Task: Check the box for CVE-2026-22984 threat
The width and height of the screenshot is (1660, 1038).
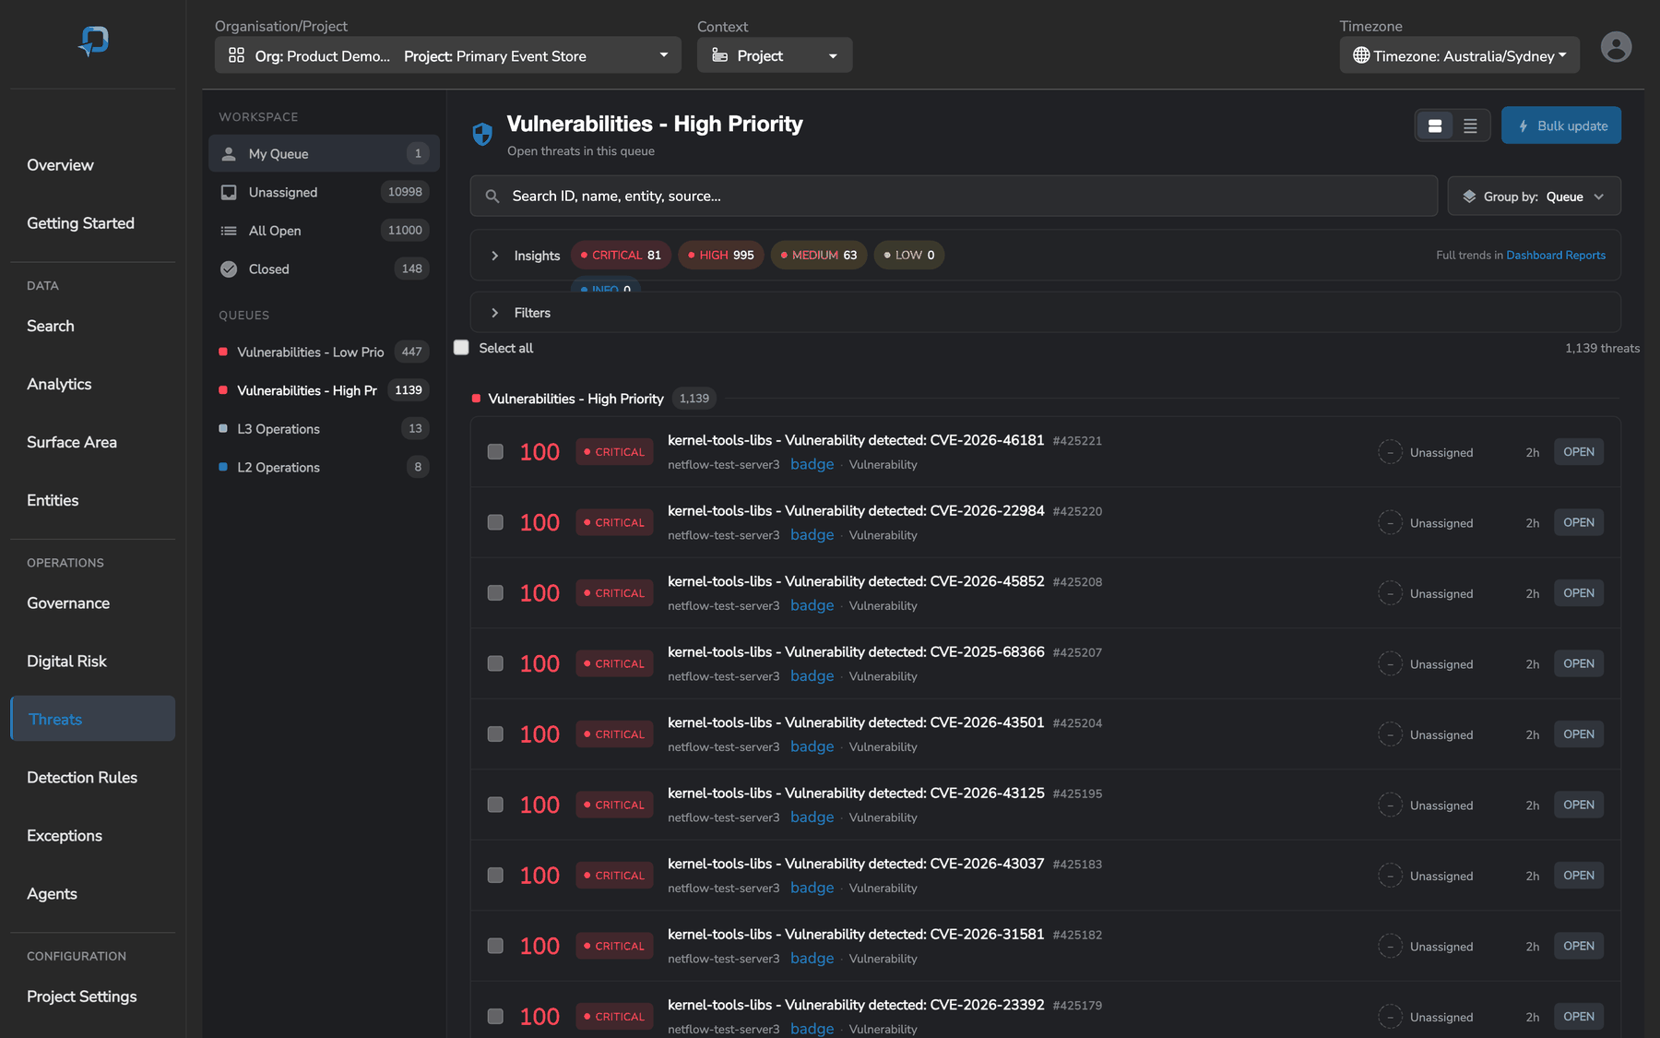Action: (495, 522)
